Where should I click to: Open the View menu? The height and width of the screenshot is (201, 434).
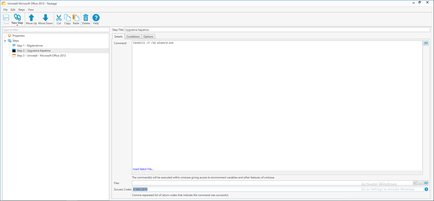[31, 10]
